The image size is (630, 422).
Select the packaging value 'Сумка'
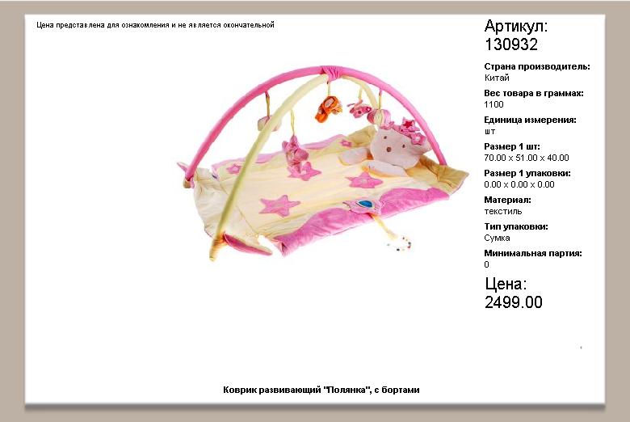coord(497,238)
